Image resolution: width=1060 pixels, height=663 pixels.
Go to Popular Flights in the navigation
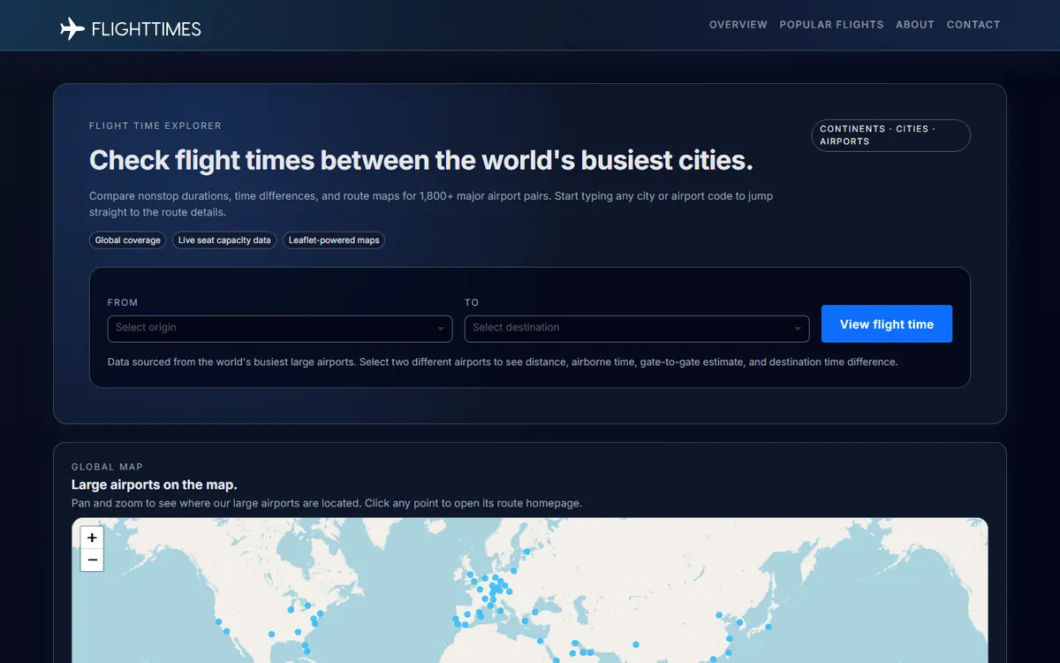point(831,25)
